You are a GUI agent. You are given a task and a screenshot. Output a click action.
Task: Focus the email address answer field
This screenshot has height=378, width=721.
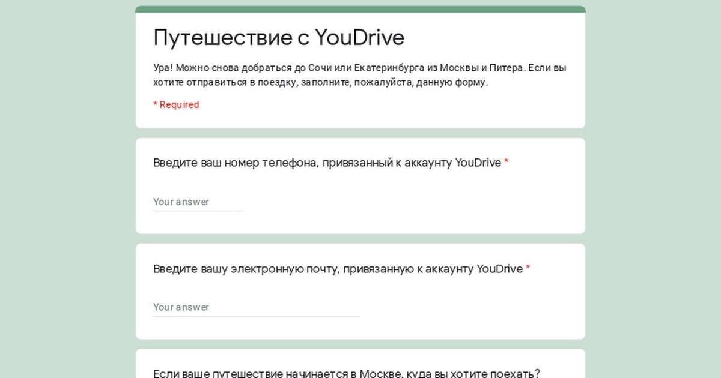[257, 307]
